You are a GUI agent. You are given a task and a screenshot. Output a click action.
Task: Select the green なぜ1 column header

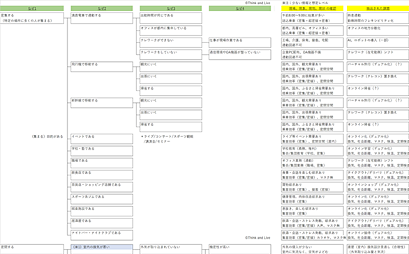coord(32,8)
